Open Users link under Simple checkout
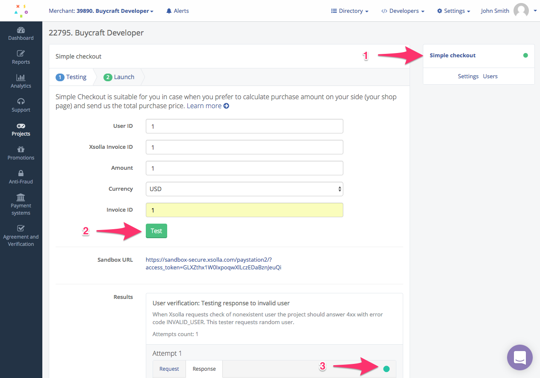 pyautogui.click(x=490, y=77)
